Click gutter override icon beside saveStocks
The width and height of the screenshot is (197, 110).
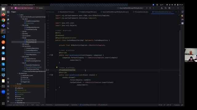(x=50, y=75)
